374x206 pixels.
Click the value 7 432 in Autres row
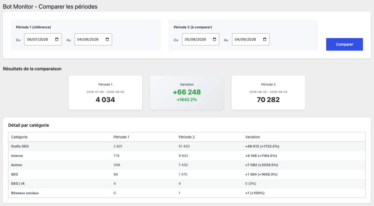coord(183,165)
